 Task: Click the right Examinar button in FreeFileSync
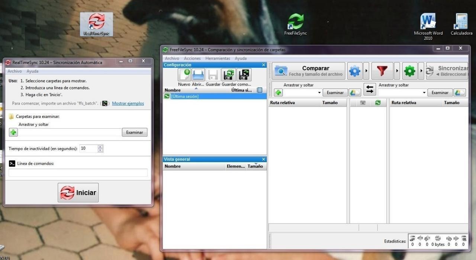[440, 93]
